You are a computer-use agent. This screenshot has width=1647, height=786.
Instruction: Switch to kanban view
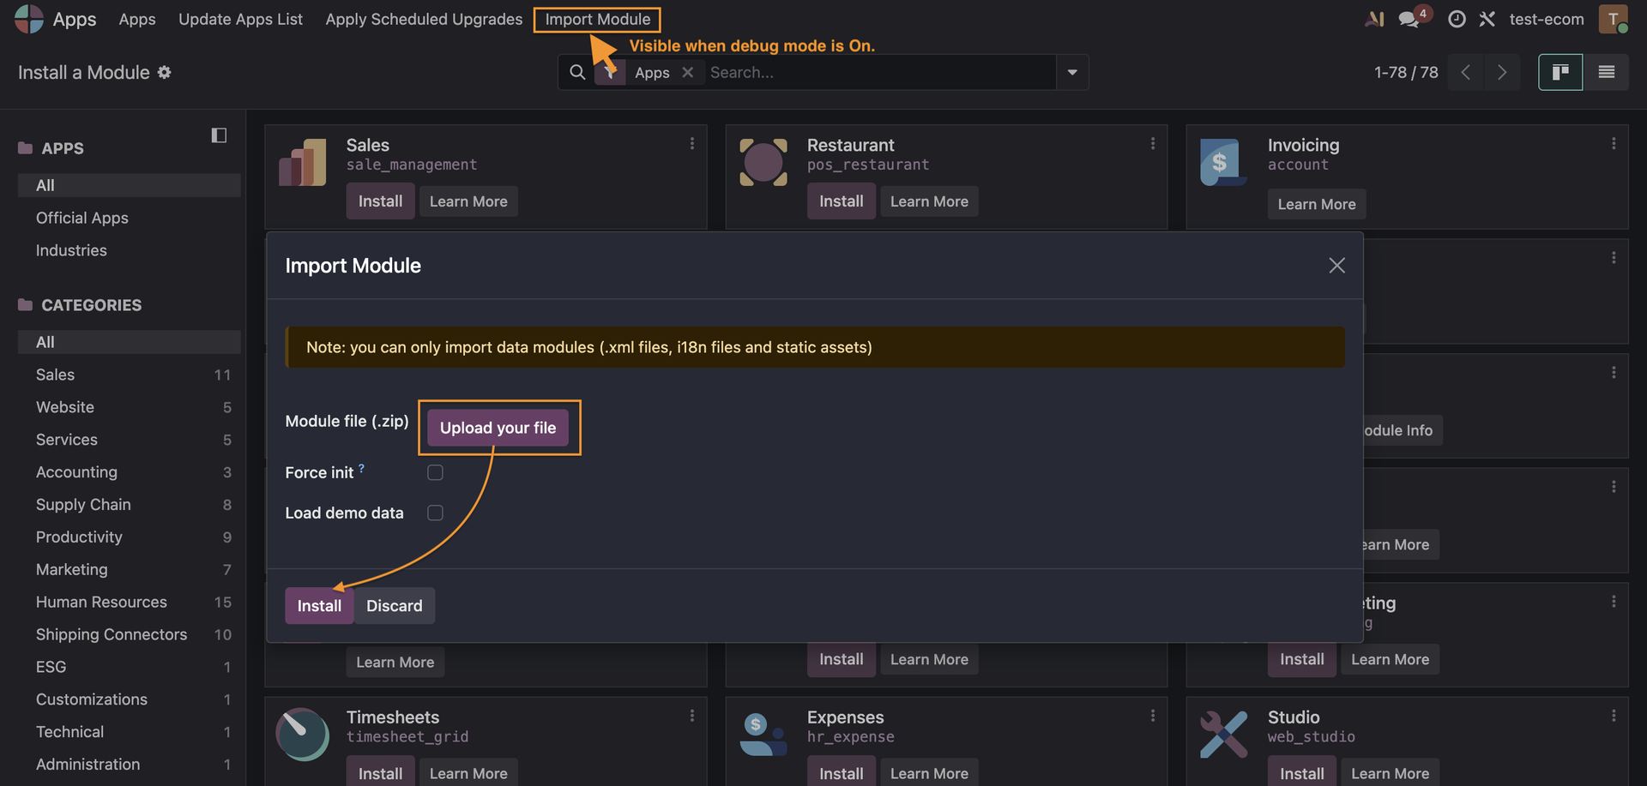1560,73
